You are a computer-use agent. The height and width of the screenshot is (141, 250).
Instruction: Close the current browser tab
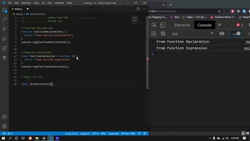163,5
